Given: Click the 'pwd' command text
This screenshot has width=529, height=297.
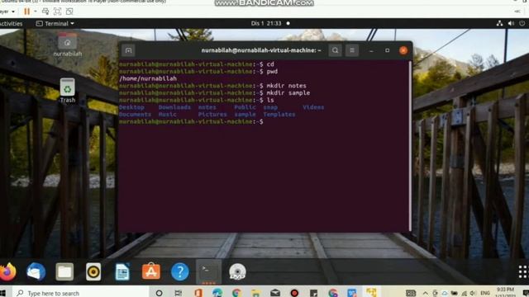Looking at the screenshot, I should point(272,72).
